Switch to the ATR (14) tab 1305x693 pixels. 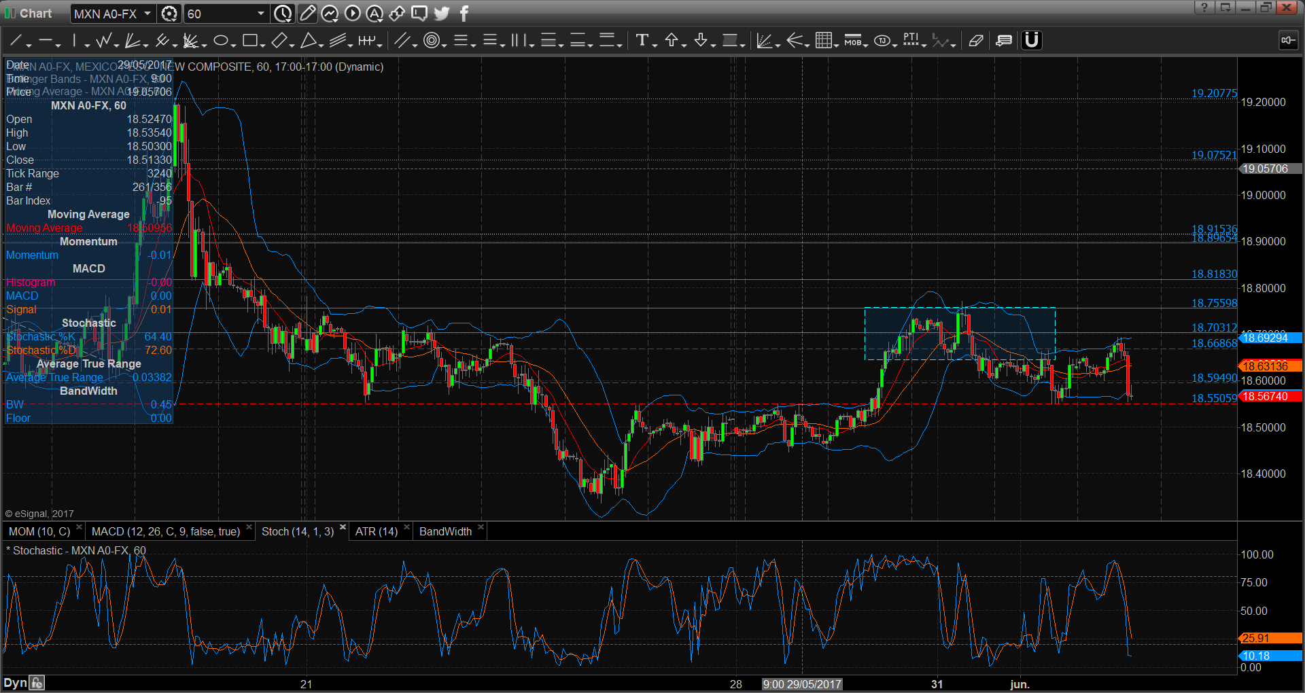point(376,531)
